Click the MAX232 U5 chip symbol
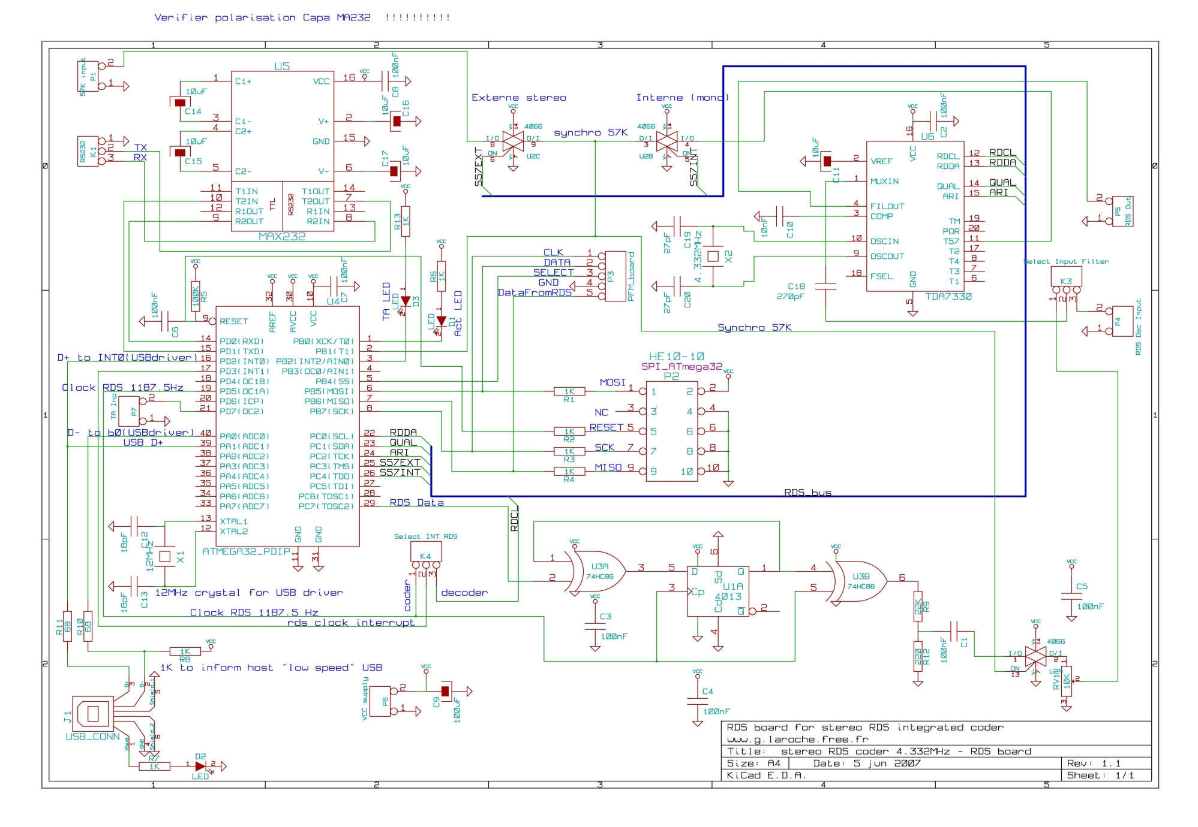The width and height of the screenshot is (1198, 827). (282, 150)
